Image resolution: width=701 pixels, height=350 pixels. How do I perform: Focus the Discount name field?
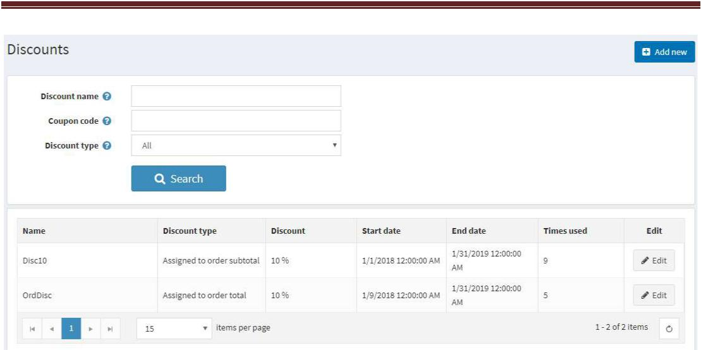236,96
